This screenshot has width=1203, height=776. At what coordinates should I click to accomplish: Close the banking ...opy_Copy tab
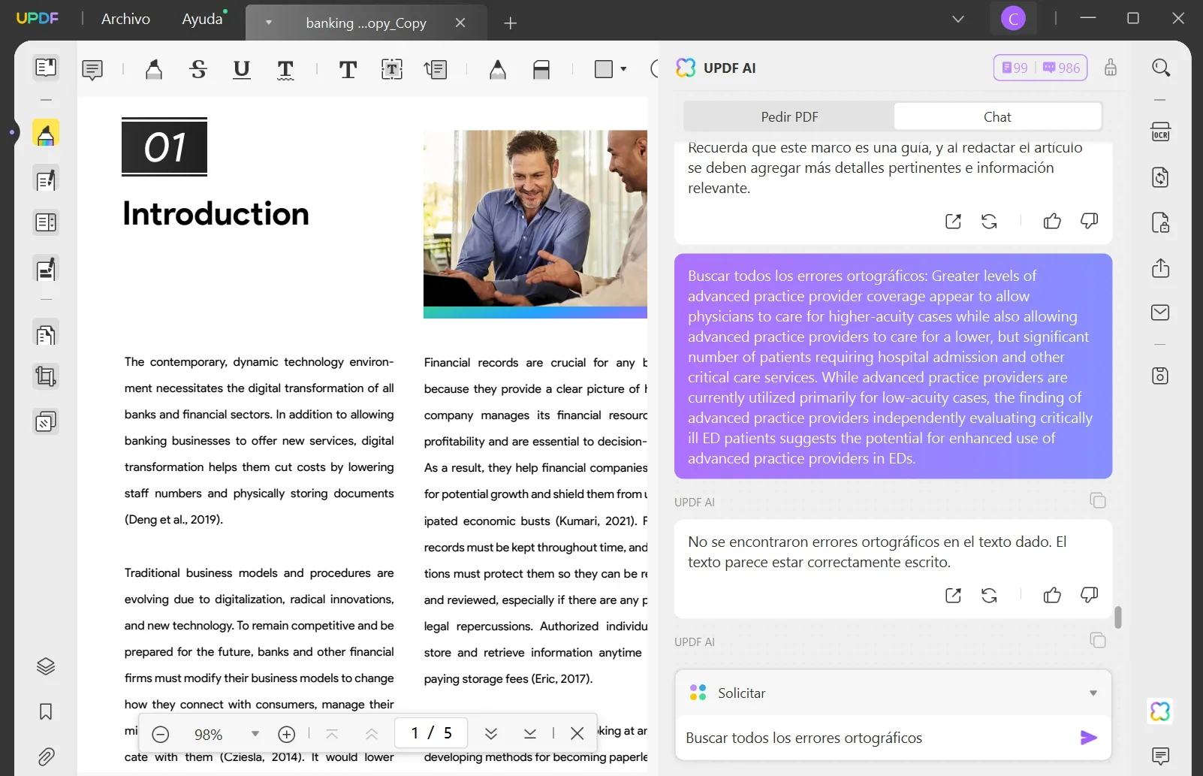(x=460, y=23)
